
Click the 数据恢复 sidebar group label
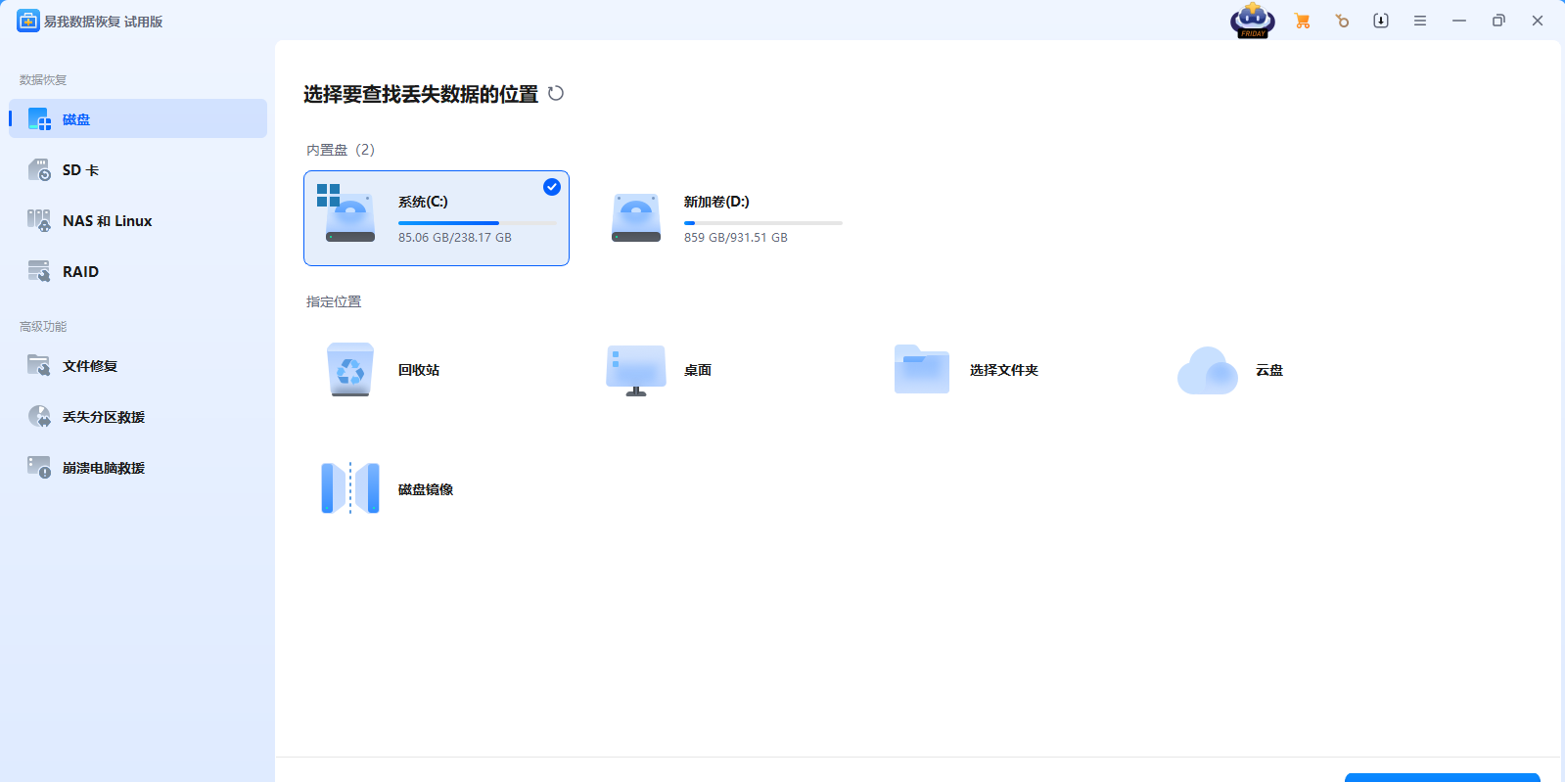coord(43,79)
